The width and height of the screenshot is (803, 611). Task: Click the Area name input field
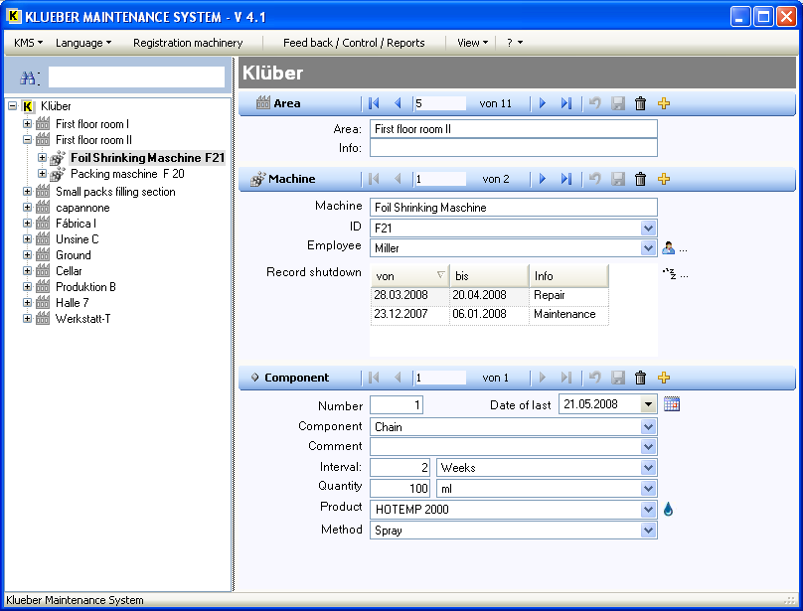[x=513, y=129]
